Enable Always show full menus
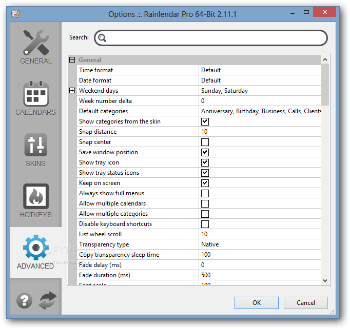Image resolution: width=350 pixels, height=329 pixels. pyautogui.click(x=205, y=194)
